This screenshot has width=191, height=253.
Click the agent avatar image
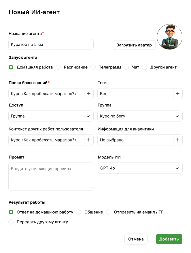tap(169, 37)
